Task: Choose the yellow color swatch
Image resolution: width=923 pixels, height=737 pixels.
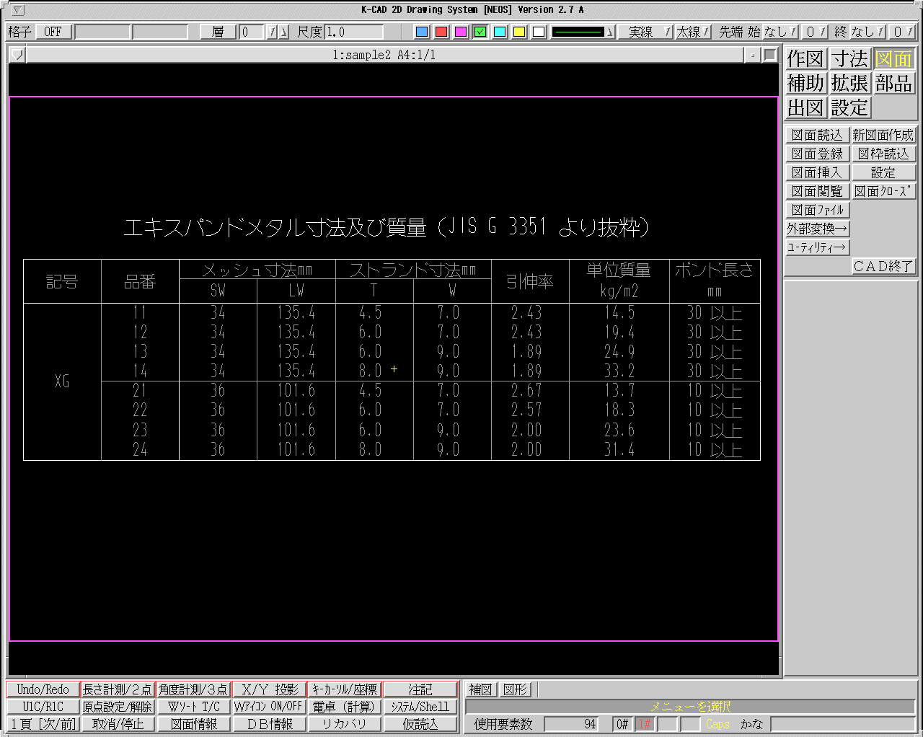Action: (x=519, y=32)
